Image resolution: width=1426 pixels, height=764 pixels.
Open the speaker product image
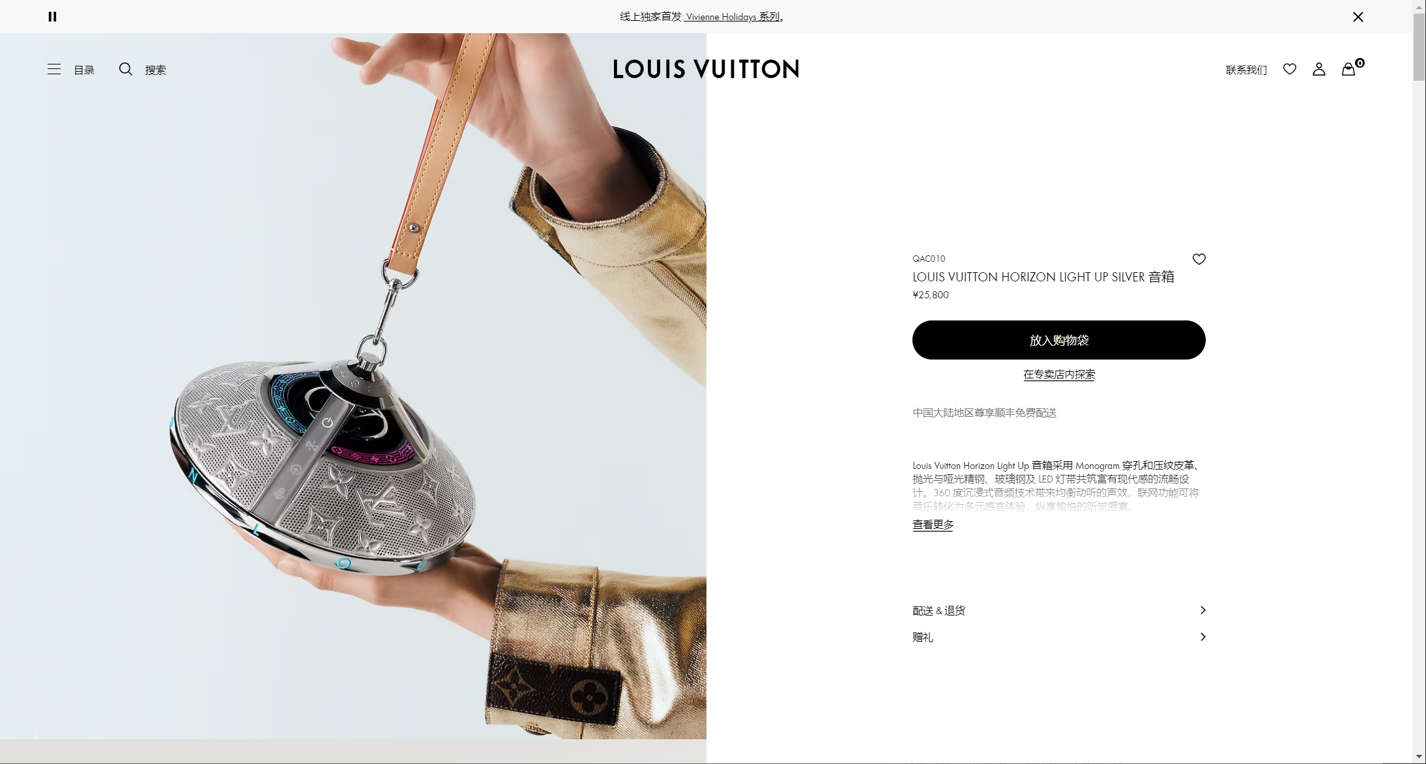[x=353, y=386]
